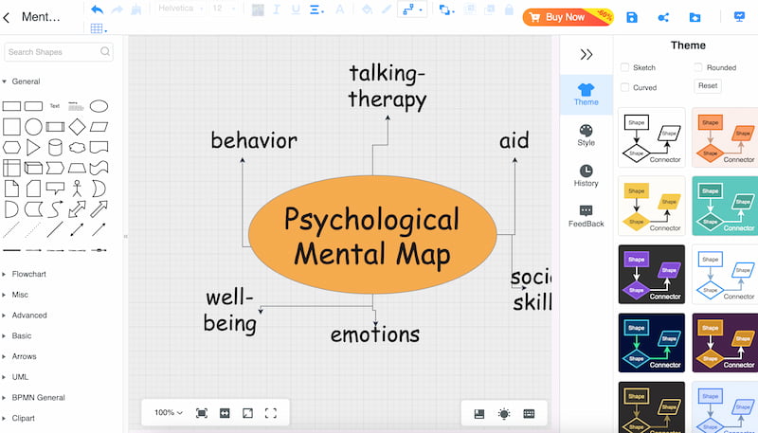The image size is (758, 433).
Task: Switch to the Style tab
Action: pyautogui.click(x=586, y=135)
